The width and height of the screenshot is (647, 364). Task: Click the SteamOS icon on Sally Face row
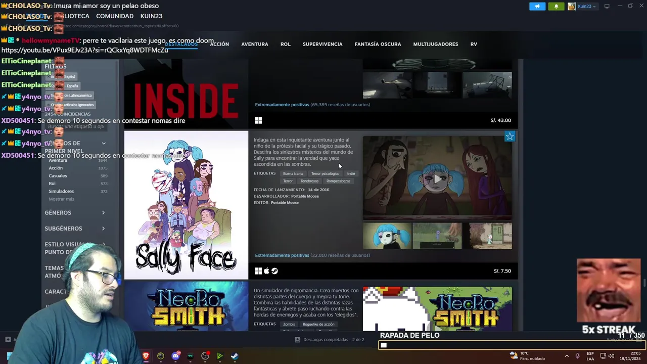tap(274, 271)
